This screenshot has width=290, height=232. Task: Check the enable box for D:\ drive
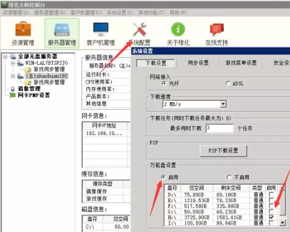tap(271, 195)
